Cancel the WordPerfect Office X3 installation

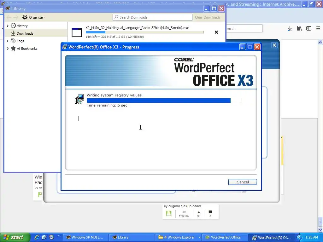243,182
